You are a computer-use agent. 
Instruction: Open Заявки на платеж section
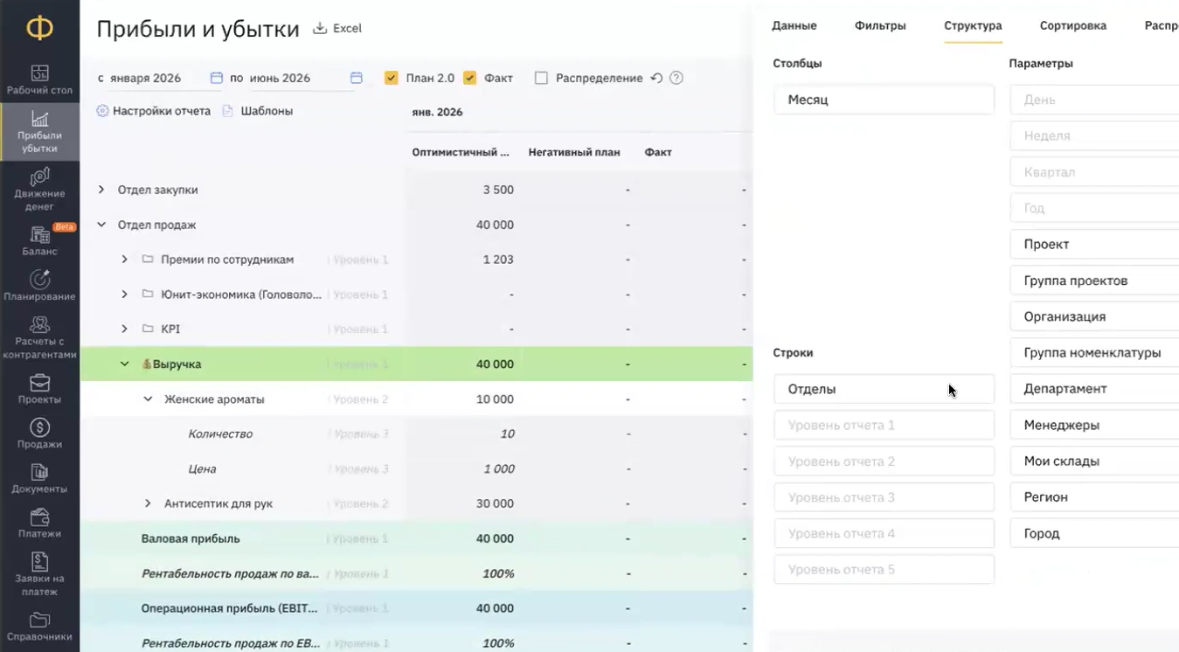tap(39, 573)
